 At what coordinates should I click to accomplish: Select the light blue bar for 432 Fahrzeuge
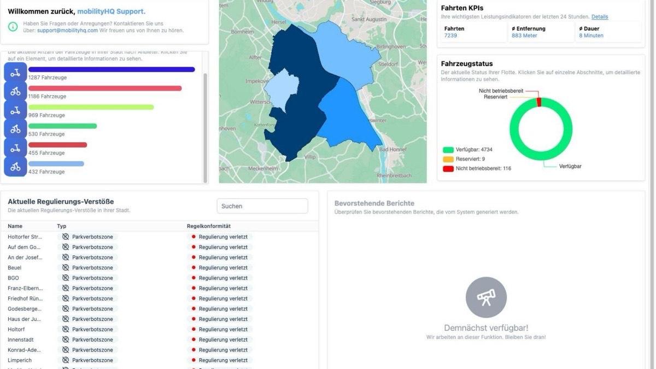[56, 163]
